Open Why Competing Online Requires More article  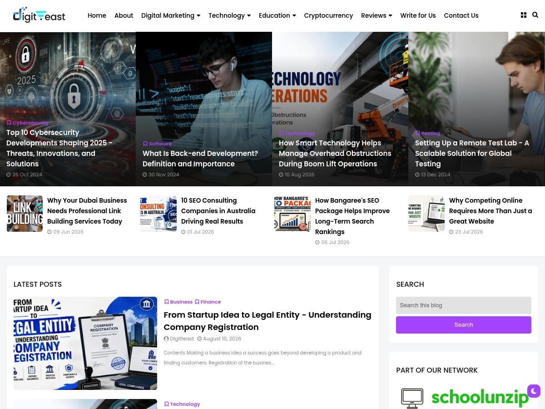(x=490, y=211)
